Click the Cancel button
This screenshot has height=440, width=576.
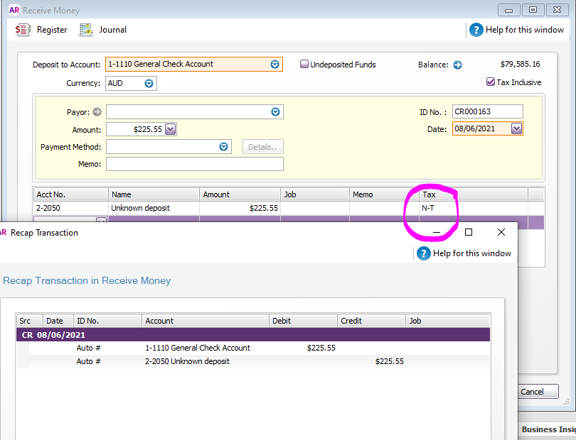coord(532,392)
